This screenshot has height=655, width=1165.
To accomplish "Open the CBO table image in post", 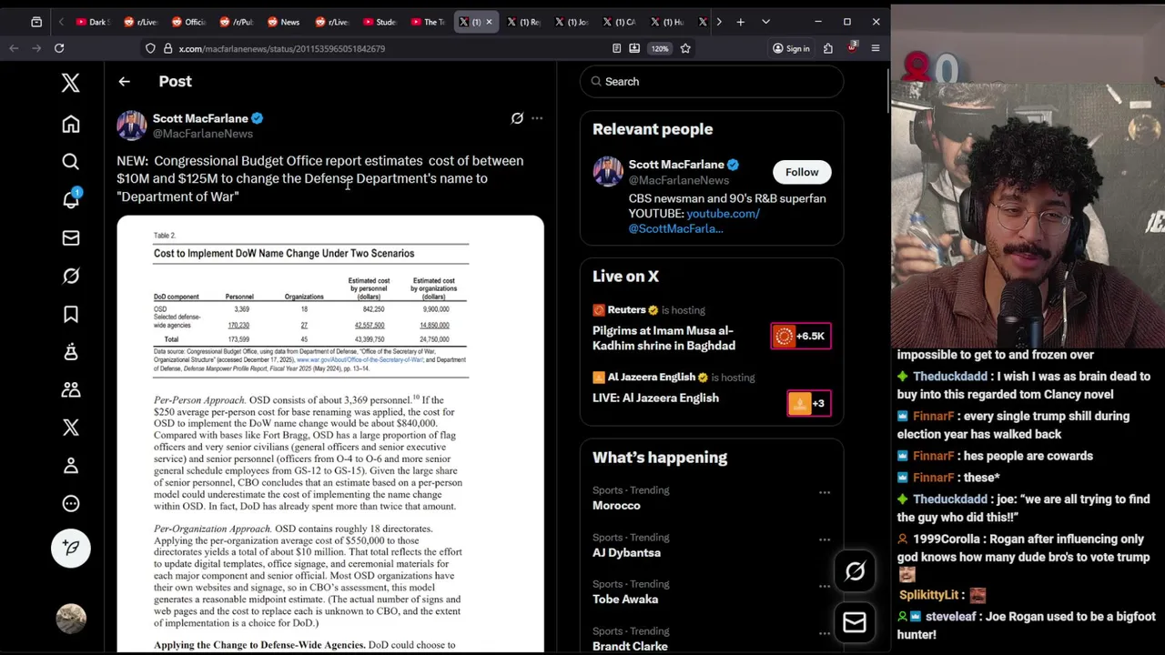I will 330,434.
